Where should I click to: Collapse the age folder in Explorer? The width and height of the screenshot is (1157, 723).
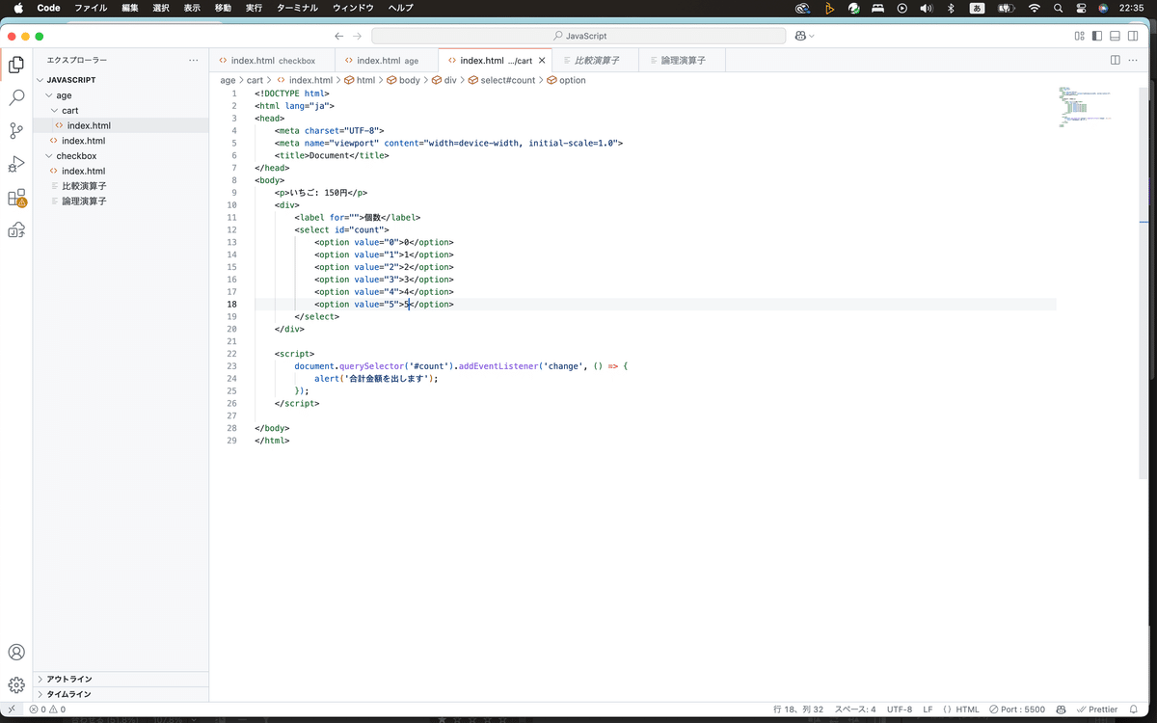coord(64,95)
